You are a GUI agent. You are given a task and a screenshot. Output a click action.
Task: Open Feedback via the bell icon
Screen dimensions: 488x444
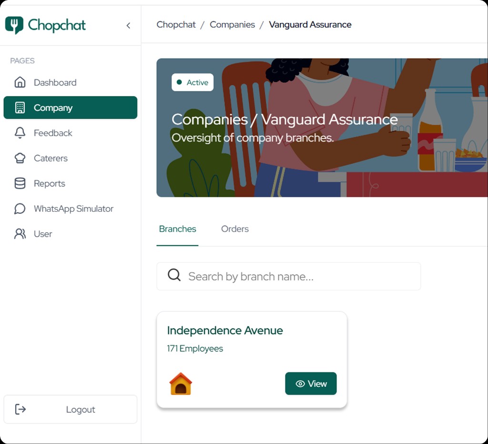(x=20, y=133)
